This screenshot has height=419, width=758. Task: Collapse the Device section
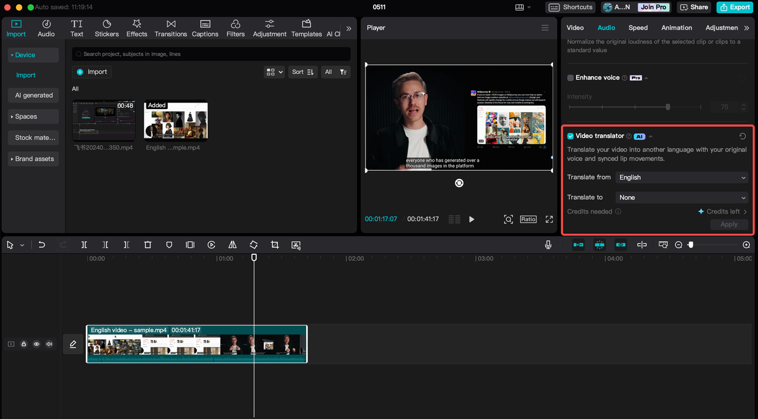coord(33,55)
